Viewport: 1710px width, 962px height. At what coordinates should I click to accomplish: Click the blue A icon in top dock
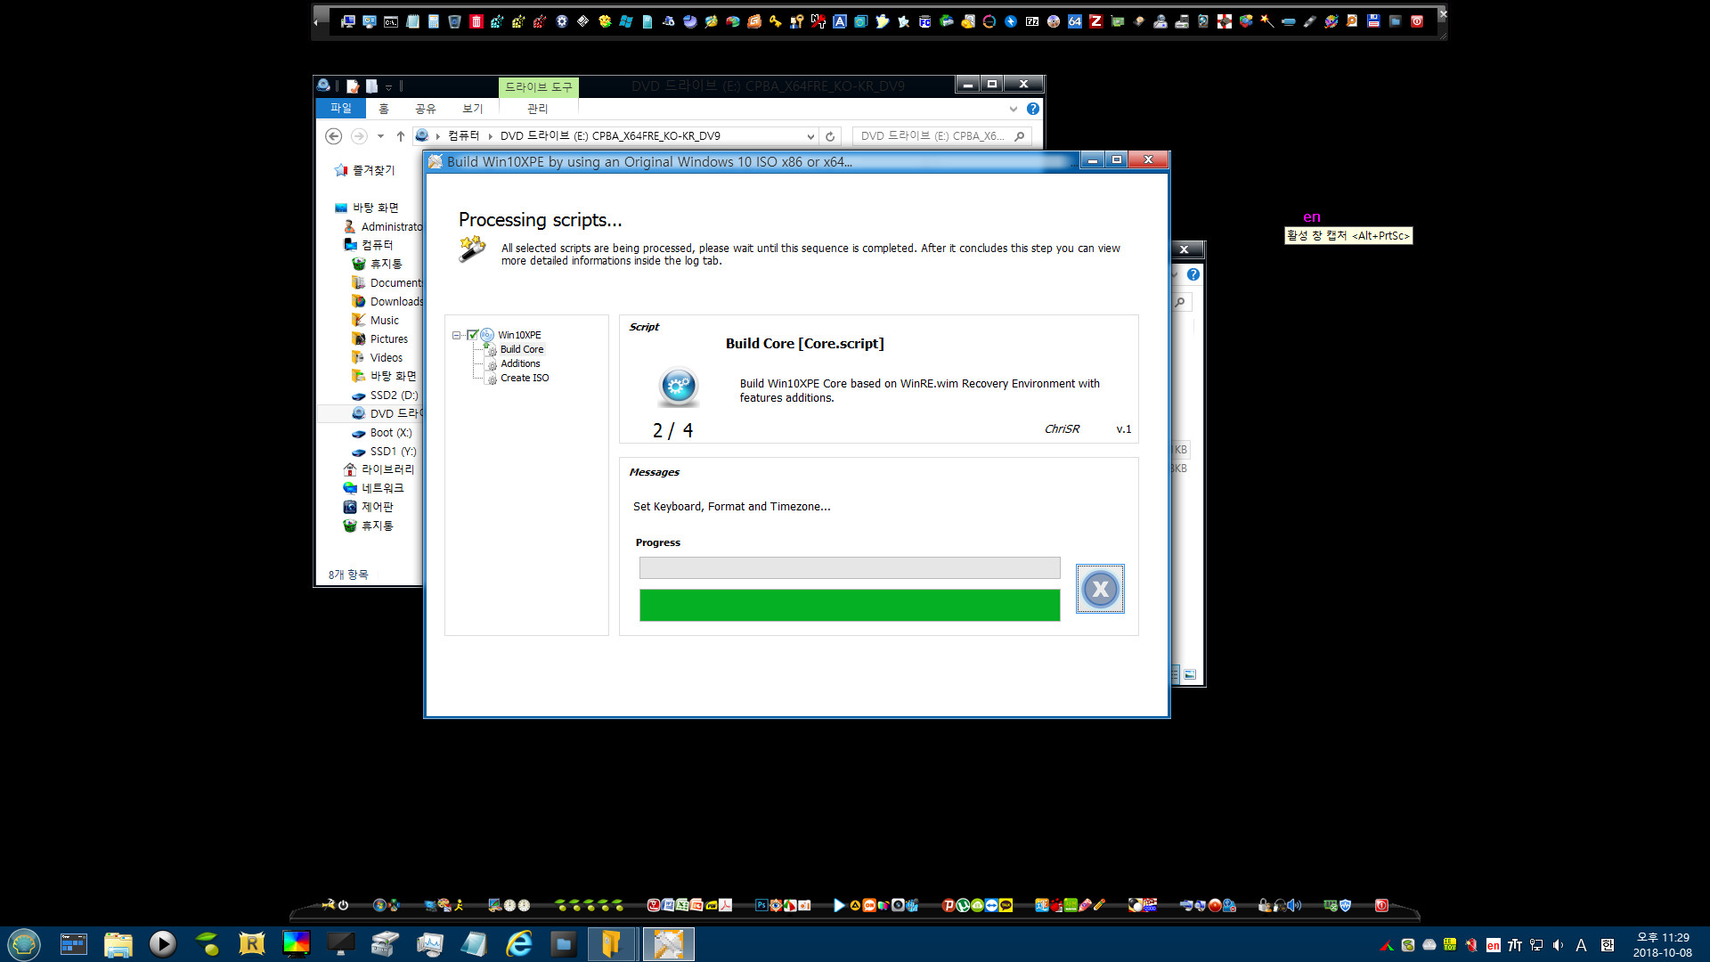click(840, 21)
